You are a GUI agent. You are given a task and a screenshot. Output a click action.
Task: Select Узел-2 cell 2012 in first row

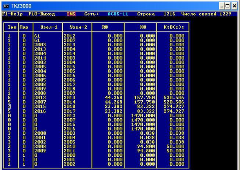69,36
